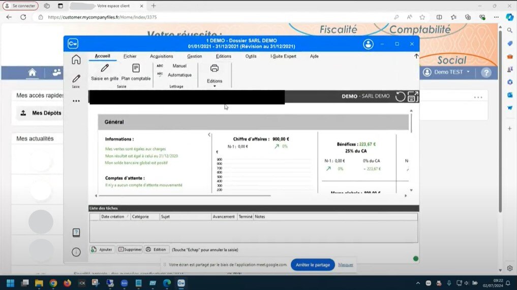Click Ajouter in the task list
This screenshot has height=290, width=517.
point(102,249)
